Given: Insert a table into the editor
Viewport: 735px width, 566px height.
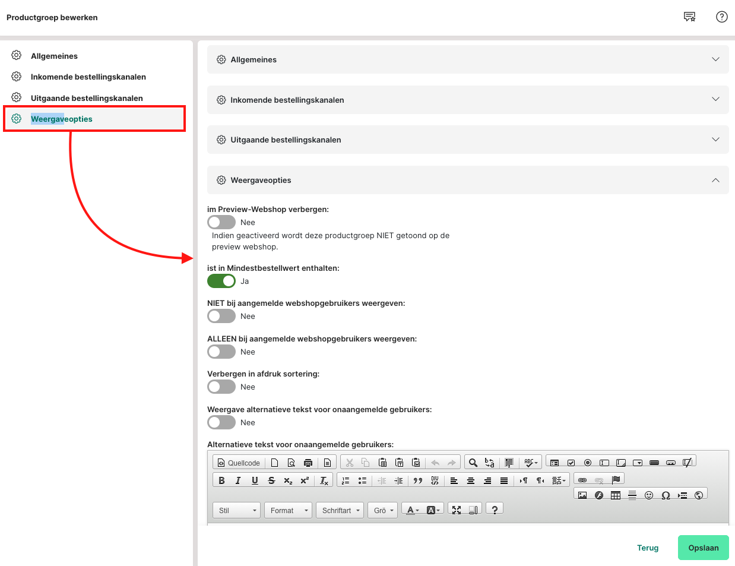Looking at the screenshot, I should click(x=616, y=495).
